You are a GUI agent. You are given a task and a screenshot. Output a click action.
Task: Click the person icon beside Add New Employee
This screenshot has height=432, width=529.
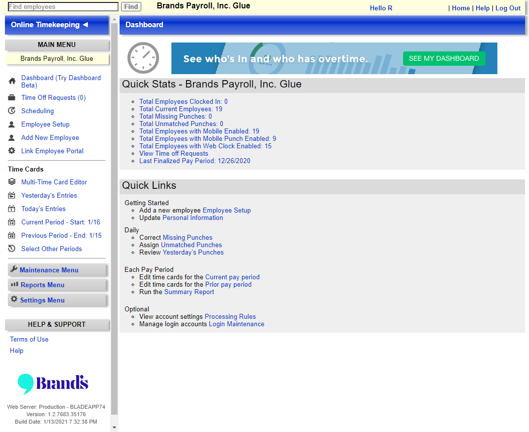coord(11,138)
